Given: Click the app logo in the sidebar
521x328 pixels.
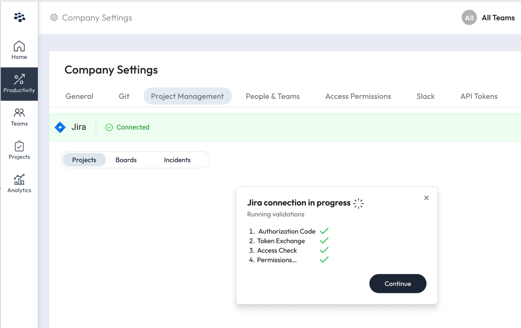Looking at the screenshot, I should (x=19, y=18).
